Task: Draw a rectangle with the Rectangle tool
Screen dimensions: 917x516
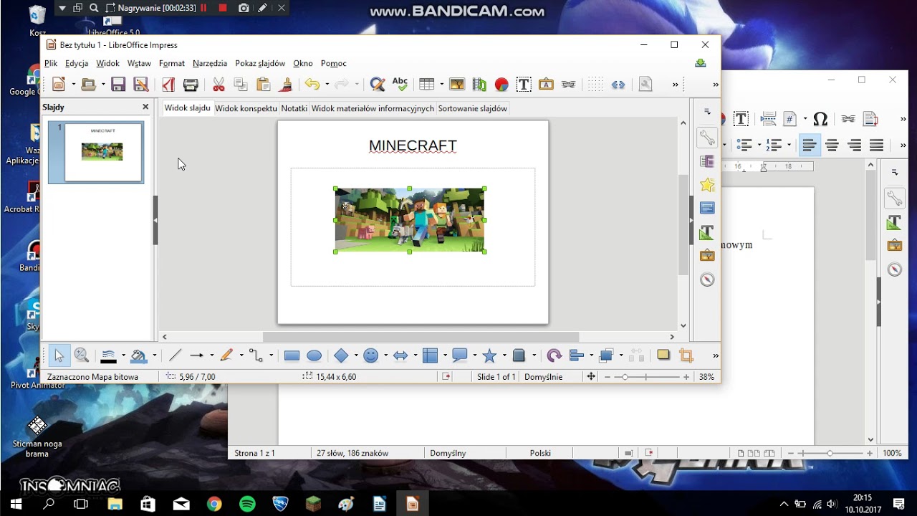Action: click(x=292, y=355)
